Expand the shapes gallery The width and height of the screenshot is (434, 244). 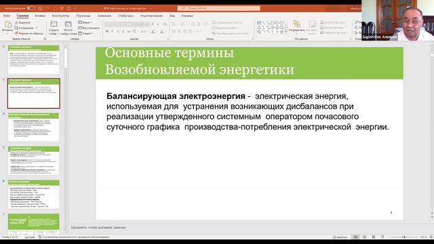[x=285, y=33]
